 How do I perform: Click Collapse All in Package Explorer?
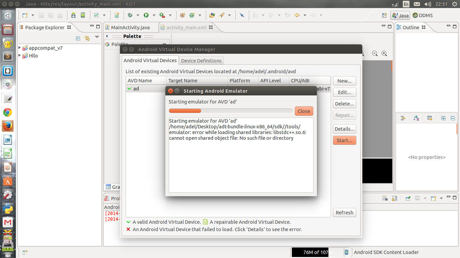pos(78,38)
